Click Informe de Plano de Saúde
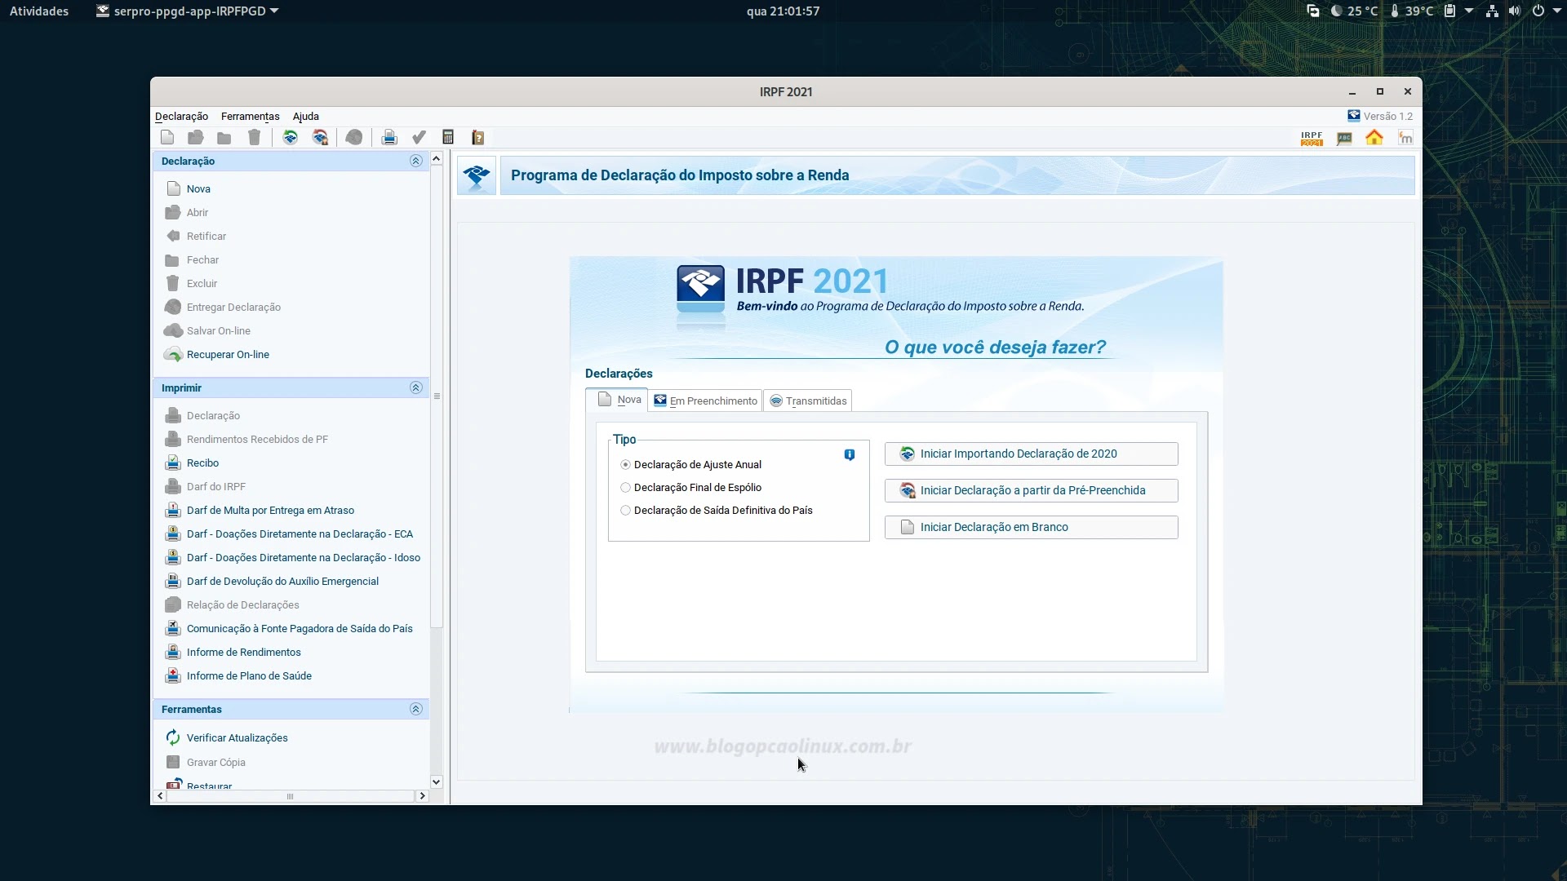The width and height of the screenshot is (1567, 881). 249,675
